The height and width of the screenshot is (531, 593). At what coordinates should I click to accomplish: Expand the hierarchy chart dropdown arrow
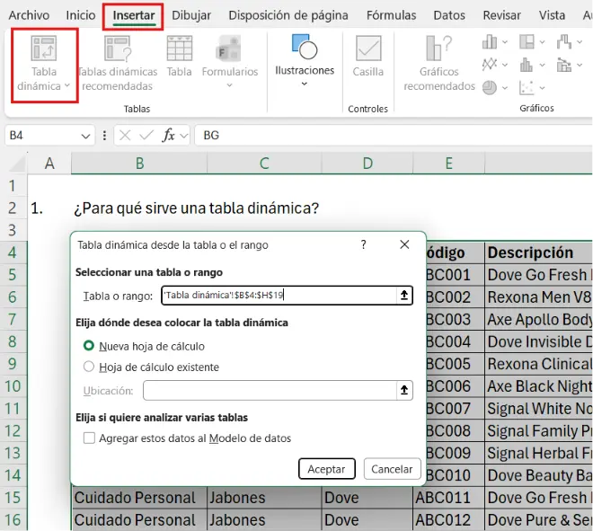coord(543,42)
